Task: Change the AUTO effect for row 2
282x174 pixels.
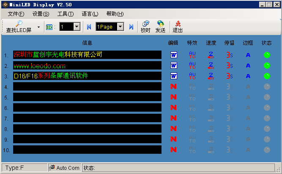Action: tap(192, 65)
